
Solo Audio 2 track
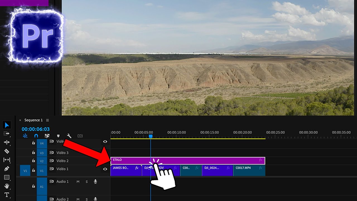coord(87,199)
